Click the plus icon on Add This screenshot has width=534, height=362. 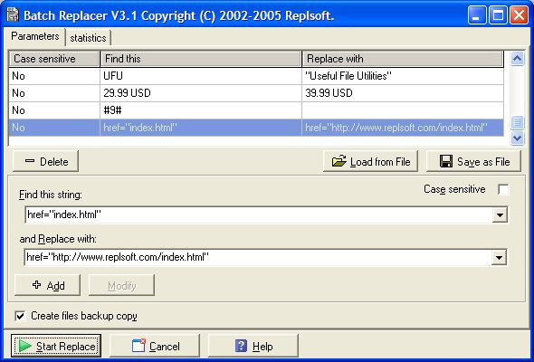tap(37, 285)
